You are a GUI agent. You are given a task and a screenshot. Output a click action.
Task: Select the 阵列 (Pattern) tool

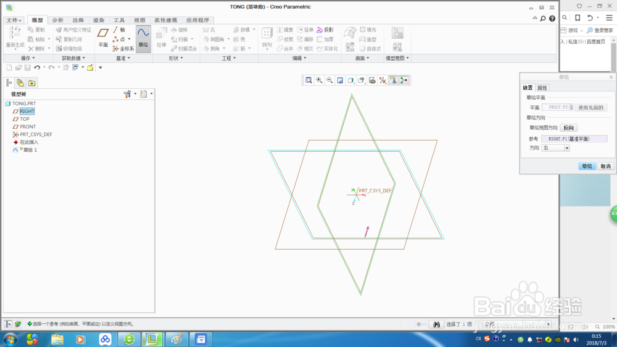(267, 38)
